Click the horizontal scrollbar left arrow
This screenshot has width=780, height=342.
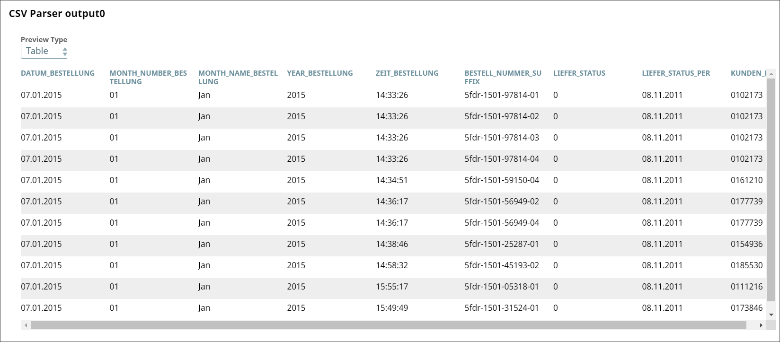coord(26,325)
